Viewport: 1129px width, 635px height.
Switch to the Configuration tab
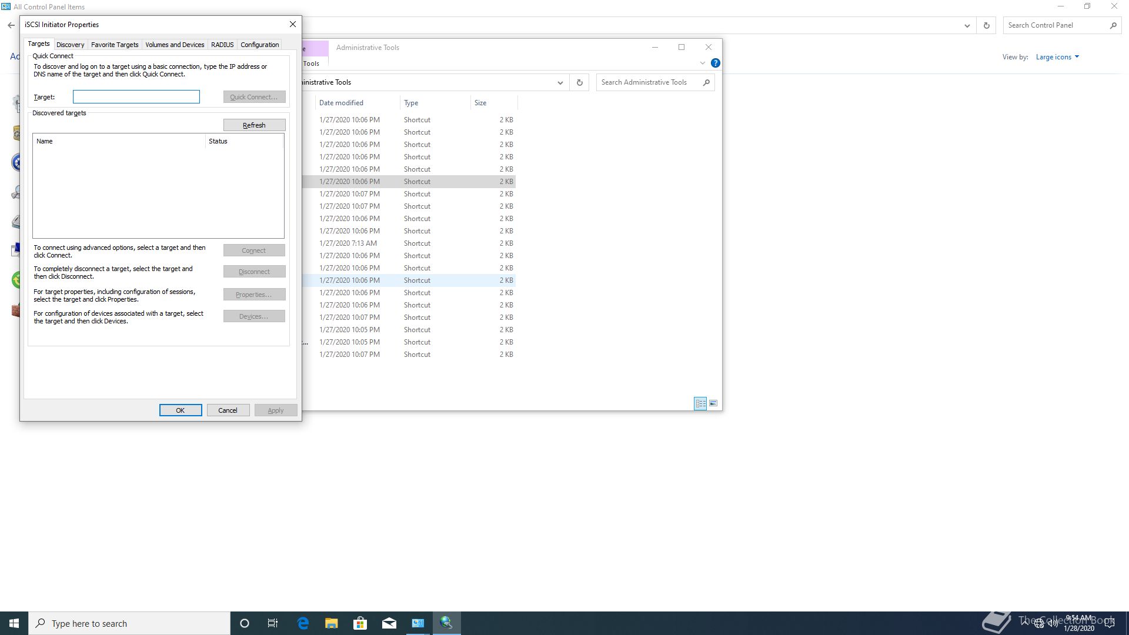(259, 45)
